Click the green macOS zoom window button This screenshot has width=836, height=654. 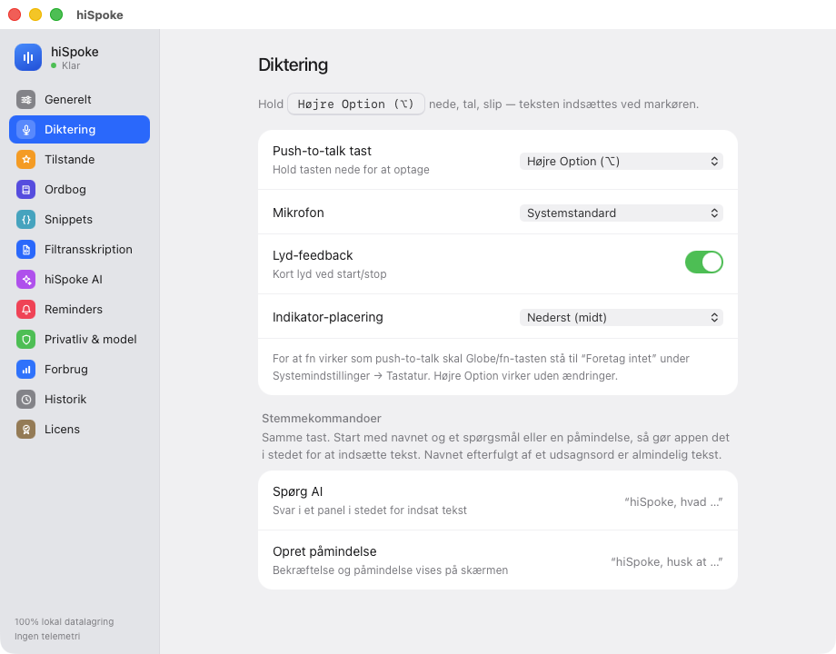[56, 15]
